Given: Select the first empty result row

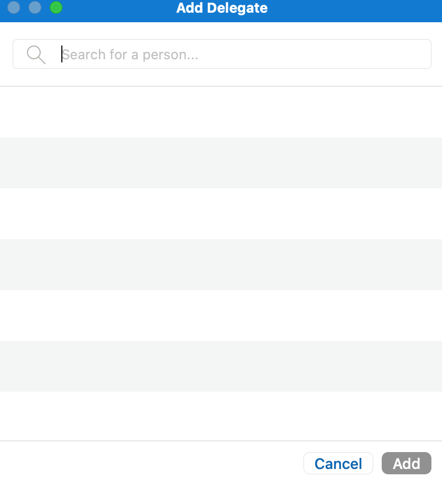Looking at the screenshot, I should 221,112.
